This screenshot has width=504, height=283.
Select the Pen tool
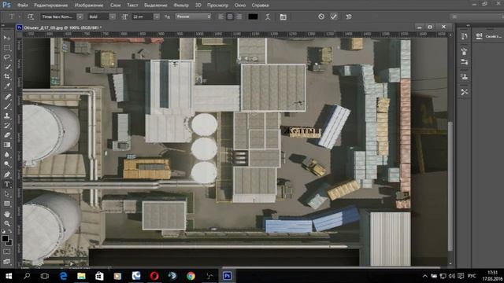(x=7, y=175)
